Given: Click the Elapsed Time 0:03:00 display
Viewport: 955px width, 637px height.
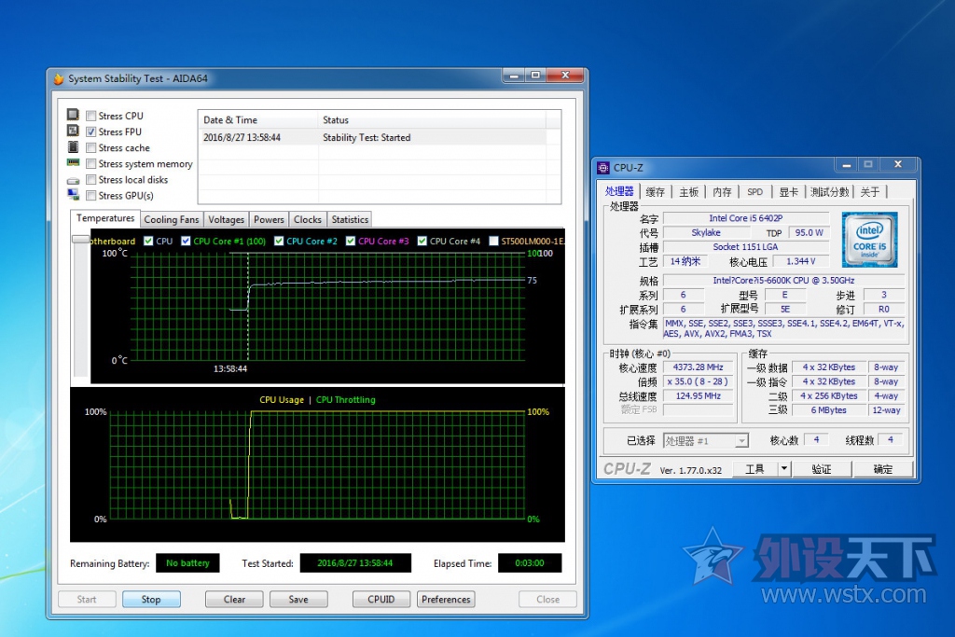Looking at the screenshot, I should click(530, 563).
